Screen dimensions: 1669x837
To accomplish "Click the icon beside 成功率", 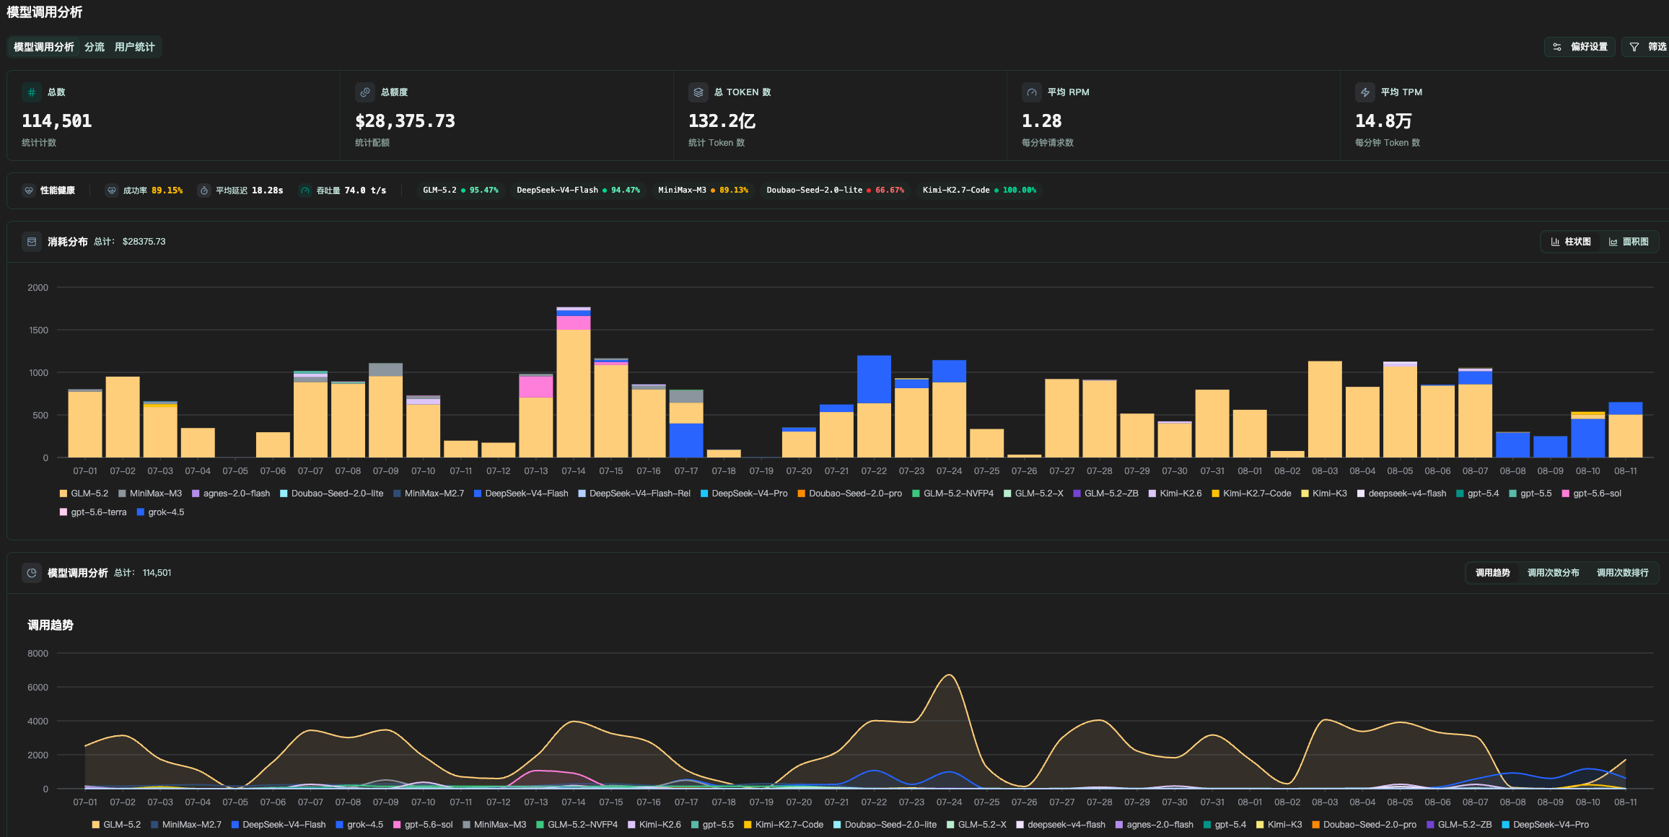I will click(112, 190).
